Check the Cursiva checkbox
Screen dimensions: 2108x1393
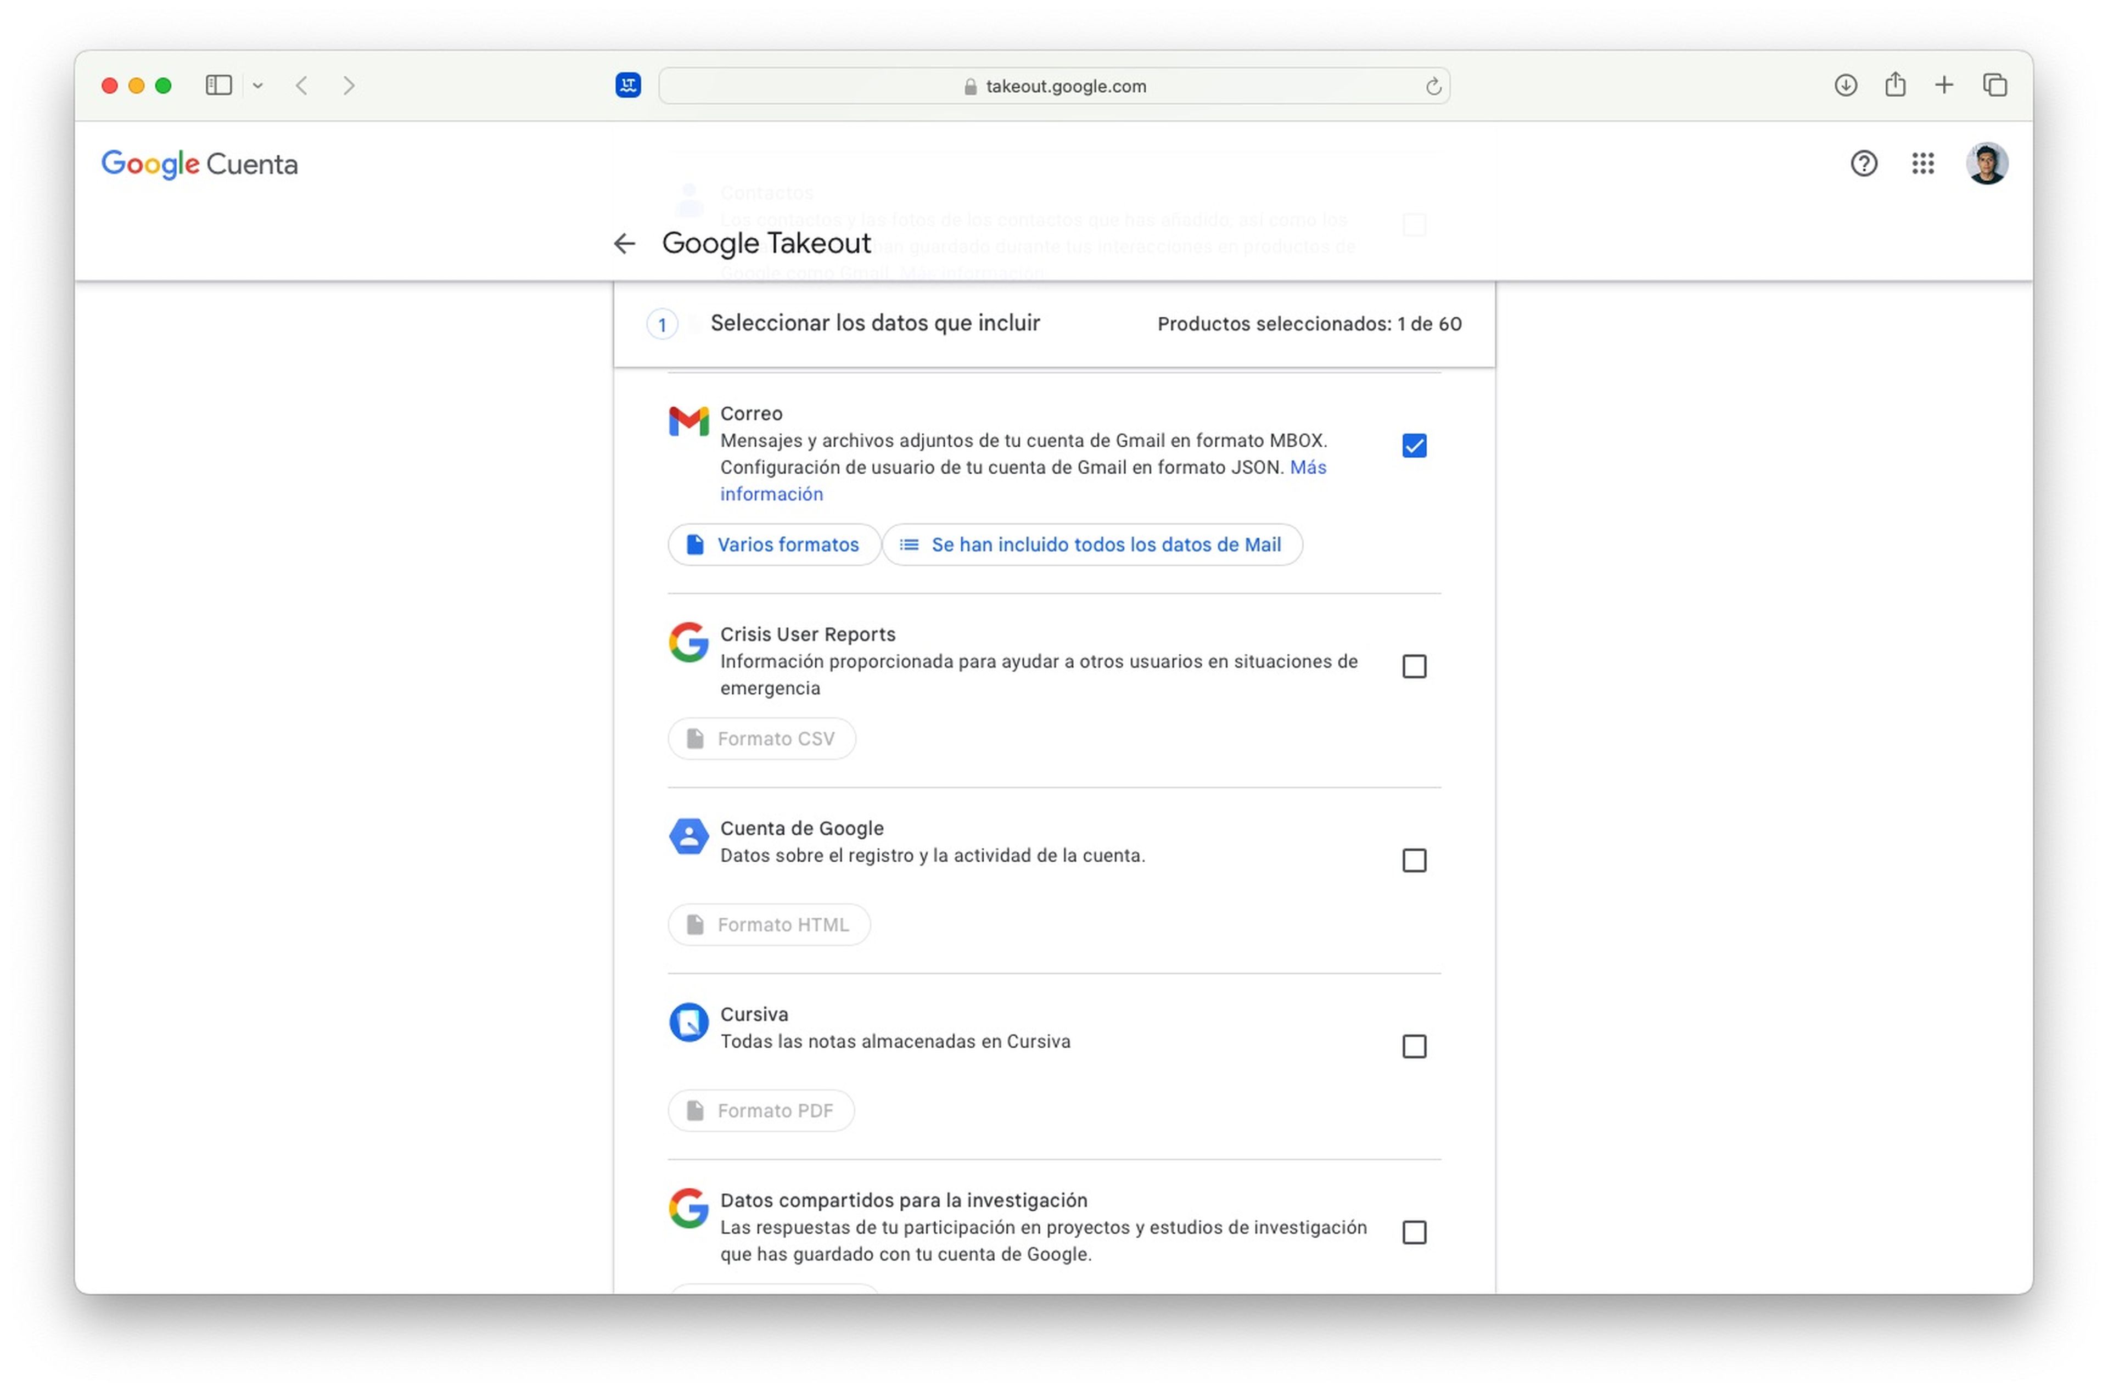[x=1414, y=1047]
